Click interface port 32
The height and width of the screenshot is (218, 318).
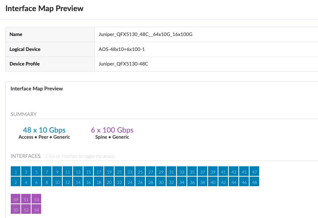(171, 182)
